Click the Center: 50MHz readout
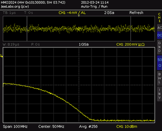This screenshot has width=162, height=131. (x=51, y=127)
